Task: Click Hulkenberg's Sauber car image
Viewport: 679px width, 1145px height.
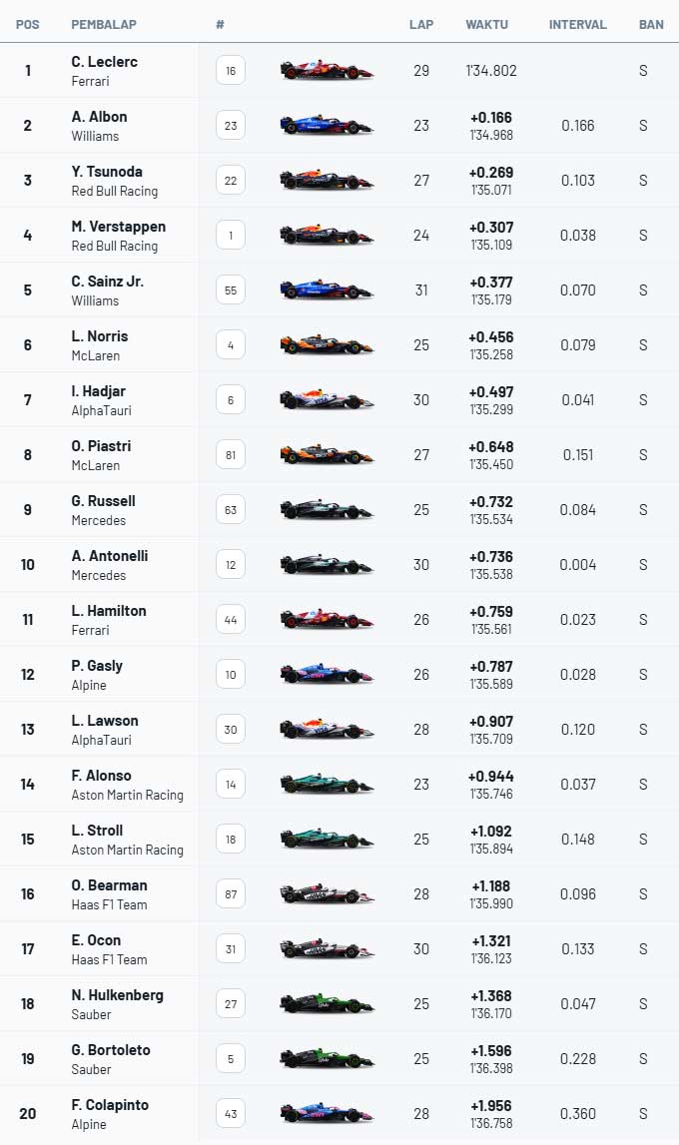Action: point(326,1004)
